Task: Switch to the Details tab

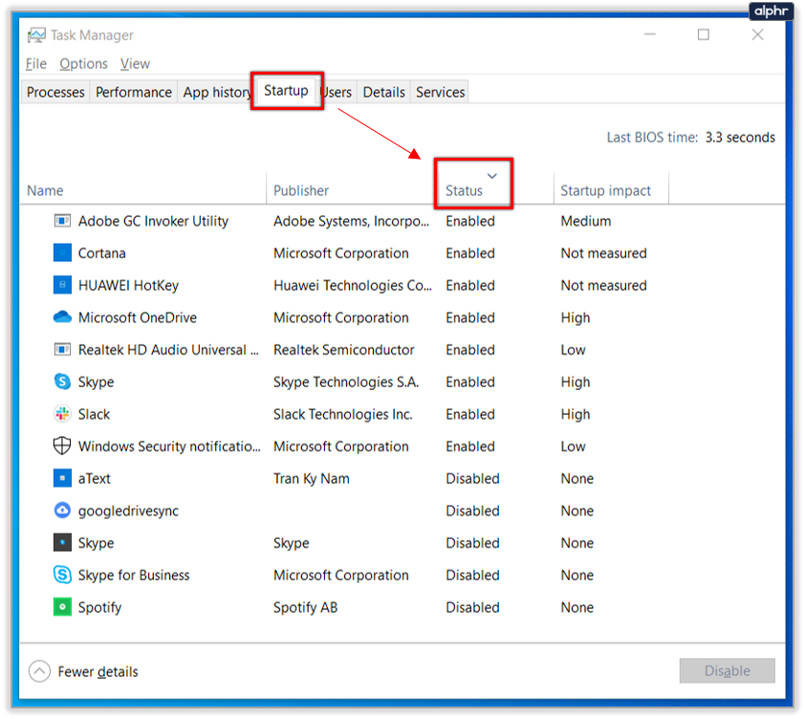Action: click(x=383, y=92)
